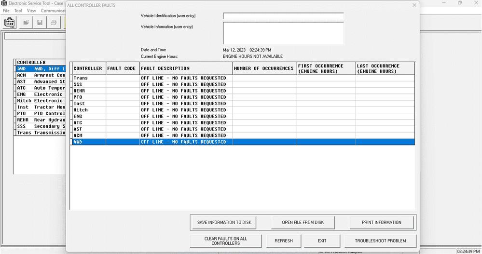The width and height of the screenshot is (482, 254).
Task: Select 4WD Diff controller in background list
Action: pos(41,69)
